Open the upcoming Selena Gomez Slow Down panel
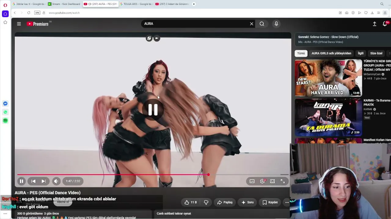The image size is (391, 219). (342, 39)
